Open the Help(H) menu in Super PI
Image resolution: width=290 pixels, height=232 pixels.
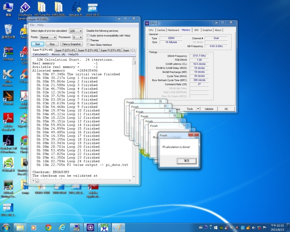click(x=73, y=54)
